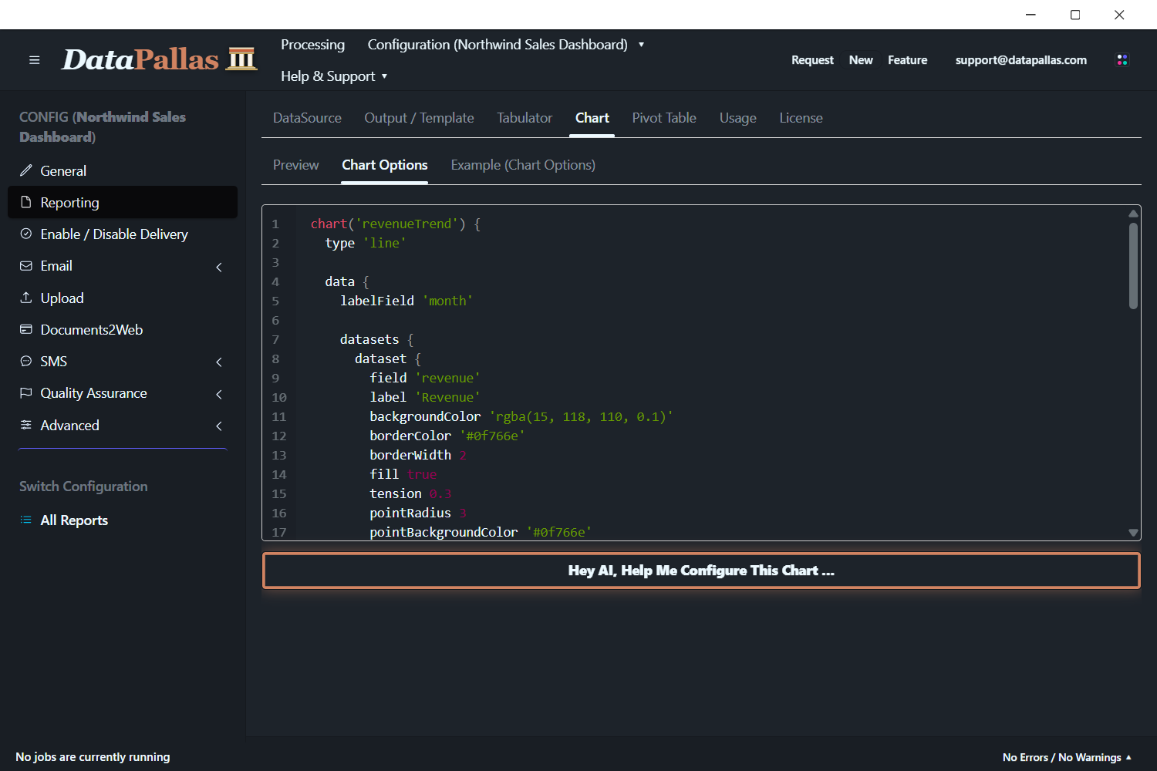Expand the No Errors / No Warnings arrow

click(1128, 757)
